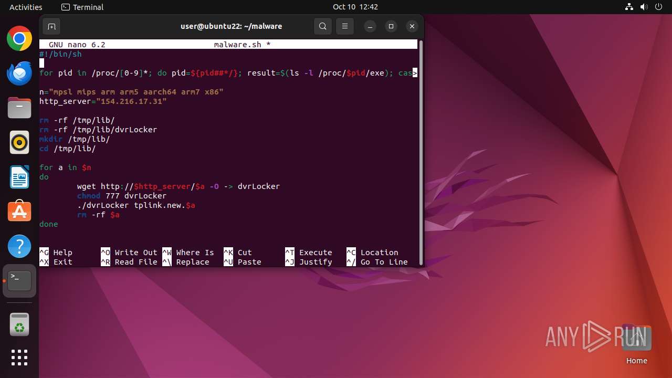Click the GNU nano 6.2 version label
Screen dimensions: 672x378
pos(77,45)
